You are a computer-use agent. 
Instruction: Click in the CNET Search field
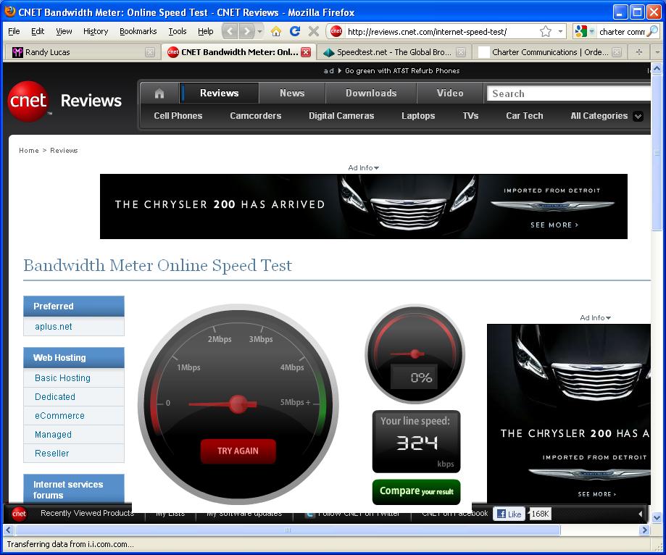(565, 93)
